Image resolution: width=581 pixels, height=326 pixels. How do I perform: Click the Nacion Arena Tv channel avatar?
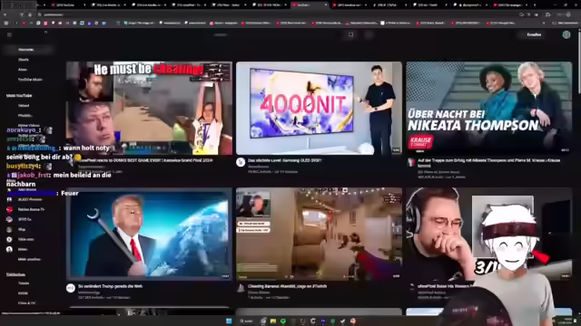coord(9,209)
